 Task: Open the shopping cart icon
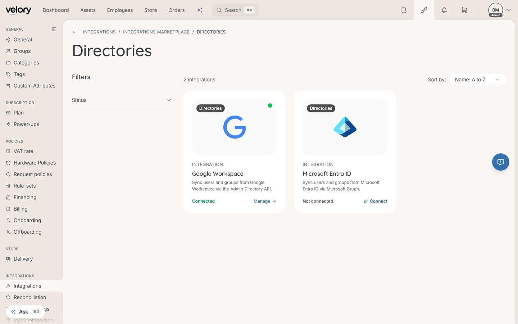(x=464, y=10)
